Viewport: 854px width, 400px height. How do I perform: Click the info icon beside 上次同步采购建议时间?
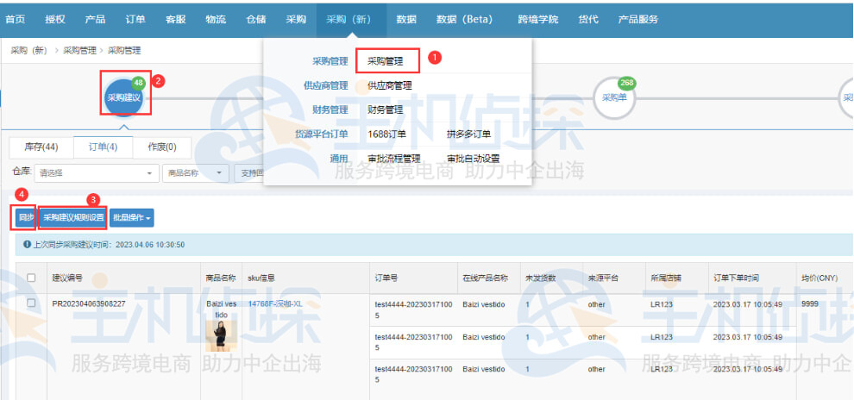(28, 245)
